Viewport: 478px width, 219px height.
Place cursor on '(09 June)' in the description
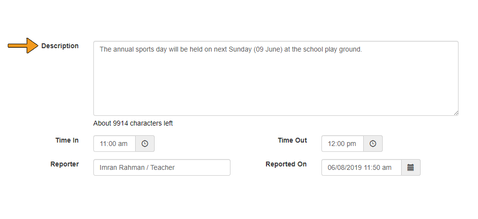point(267,50)
